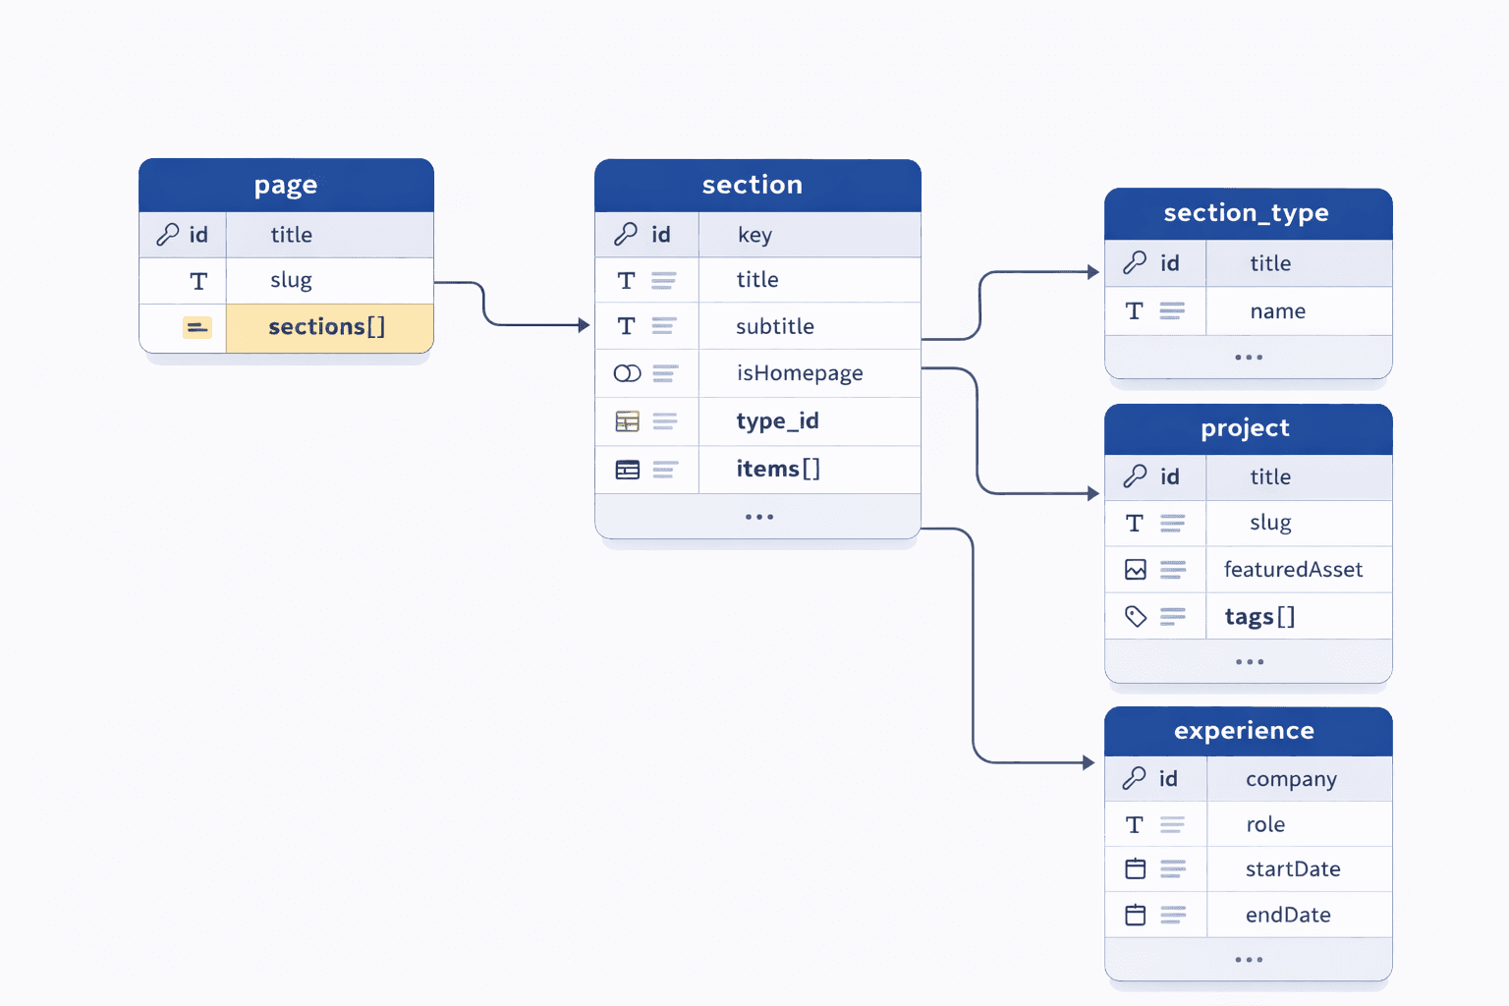Select the key icon on section id field
Image resolution: width=1509 pixels, height=1006 pixels.
626,234
